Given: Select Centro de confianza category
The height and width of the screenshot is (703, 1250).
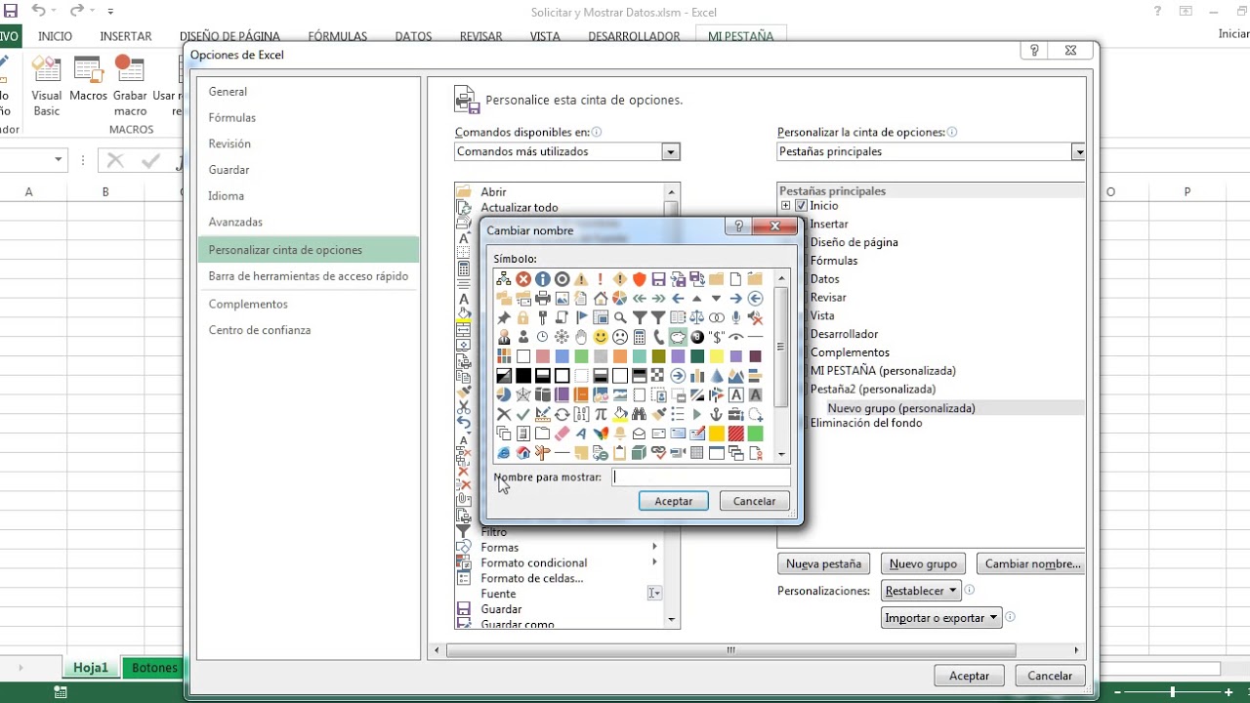Looking at the screenshot, I should tap(260, 330).
